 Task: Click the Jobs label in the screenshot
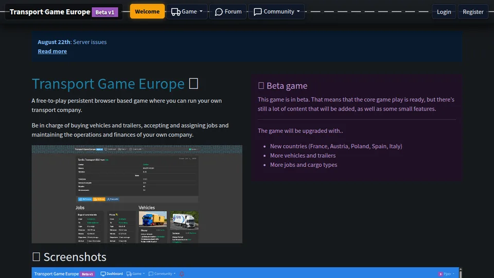pos(80,207)
